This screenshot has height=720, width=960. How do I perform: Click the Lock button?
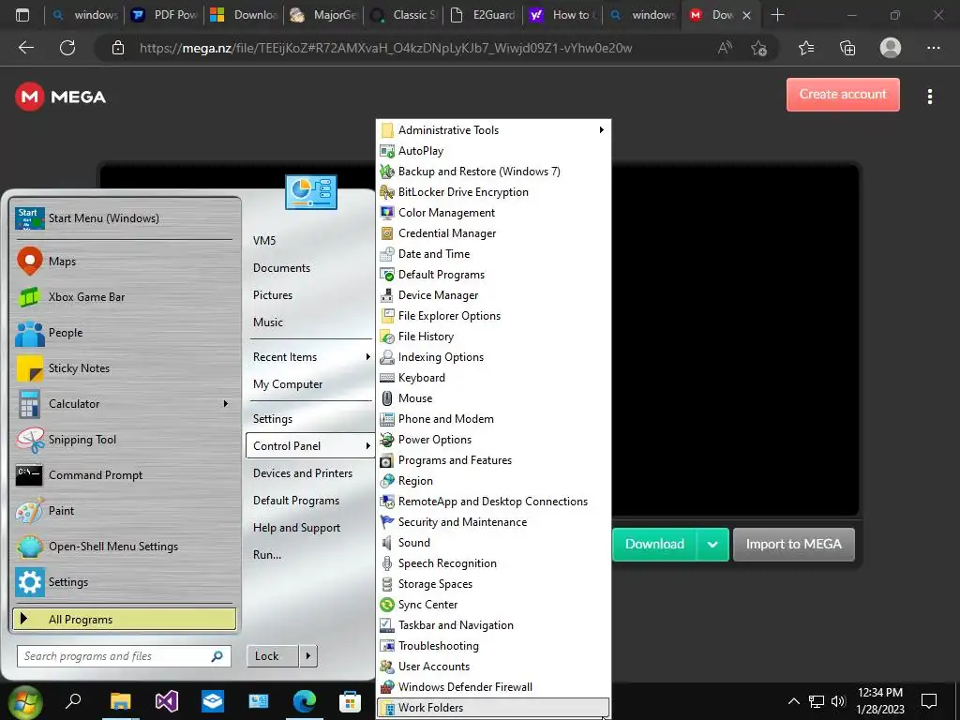click(x=273, y=656)
